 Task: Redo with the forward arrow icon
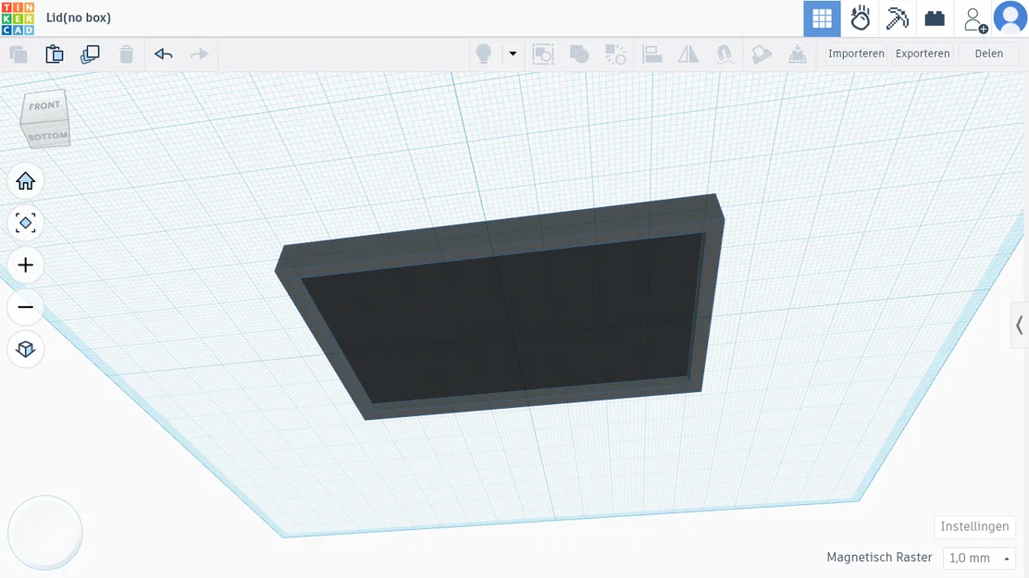(200, 55)
